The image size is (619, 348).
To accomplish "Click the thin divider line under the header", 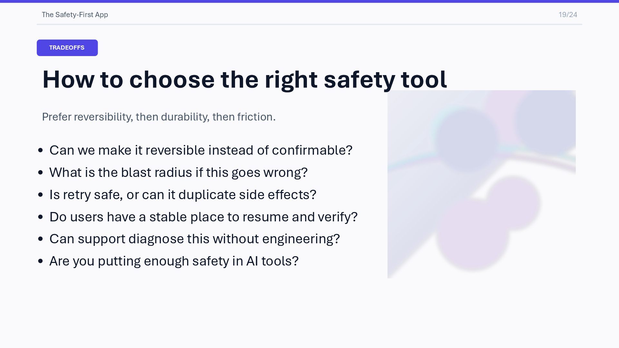I will [309, 24].
